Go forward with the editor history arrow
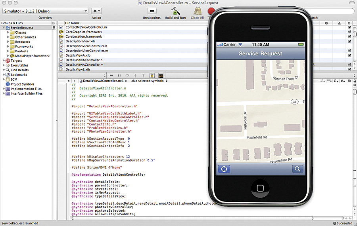This screenshot has height=226, width=357. pyautogui.click(x=75, y=81)
